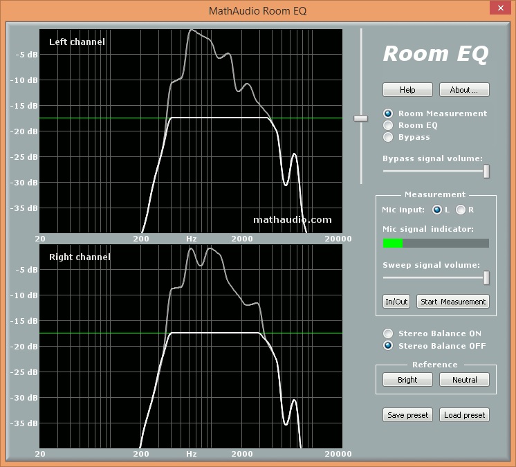Choose Stereo Balance OFF
The image size is (516, 467).
point(389,346)
